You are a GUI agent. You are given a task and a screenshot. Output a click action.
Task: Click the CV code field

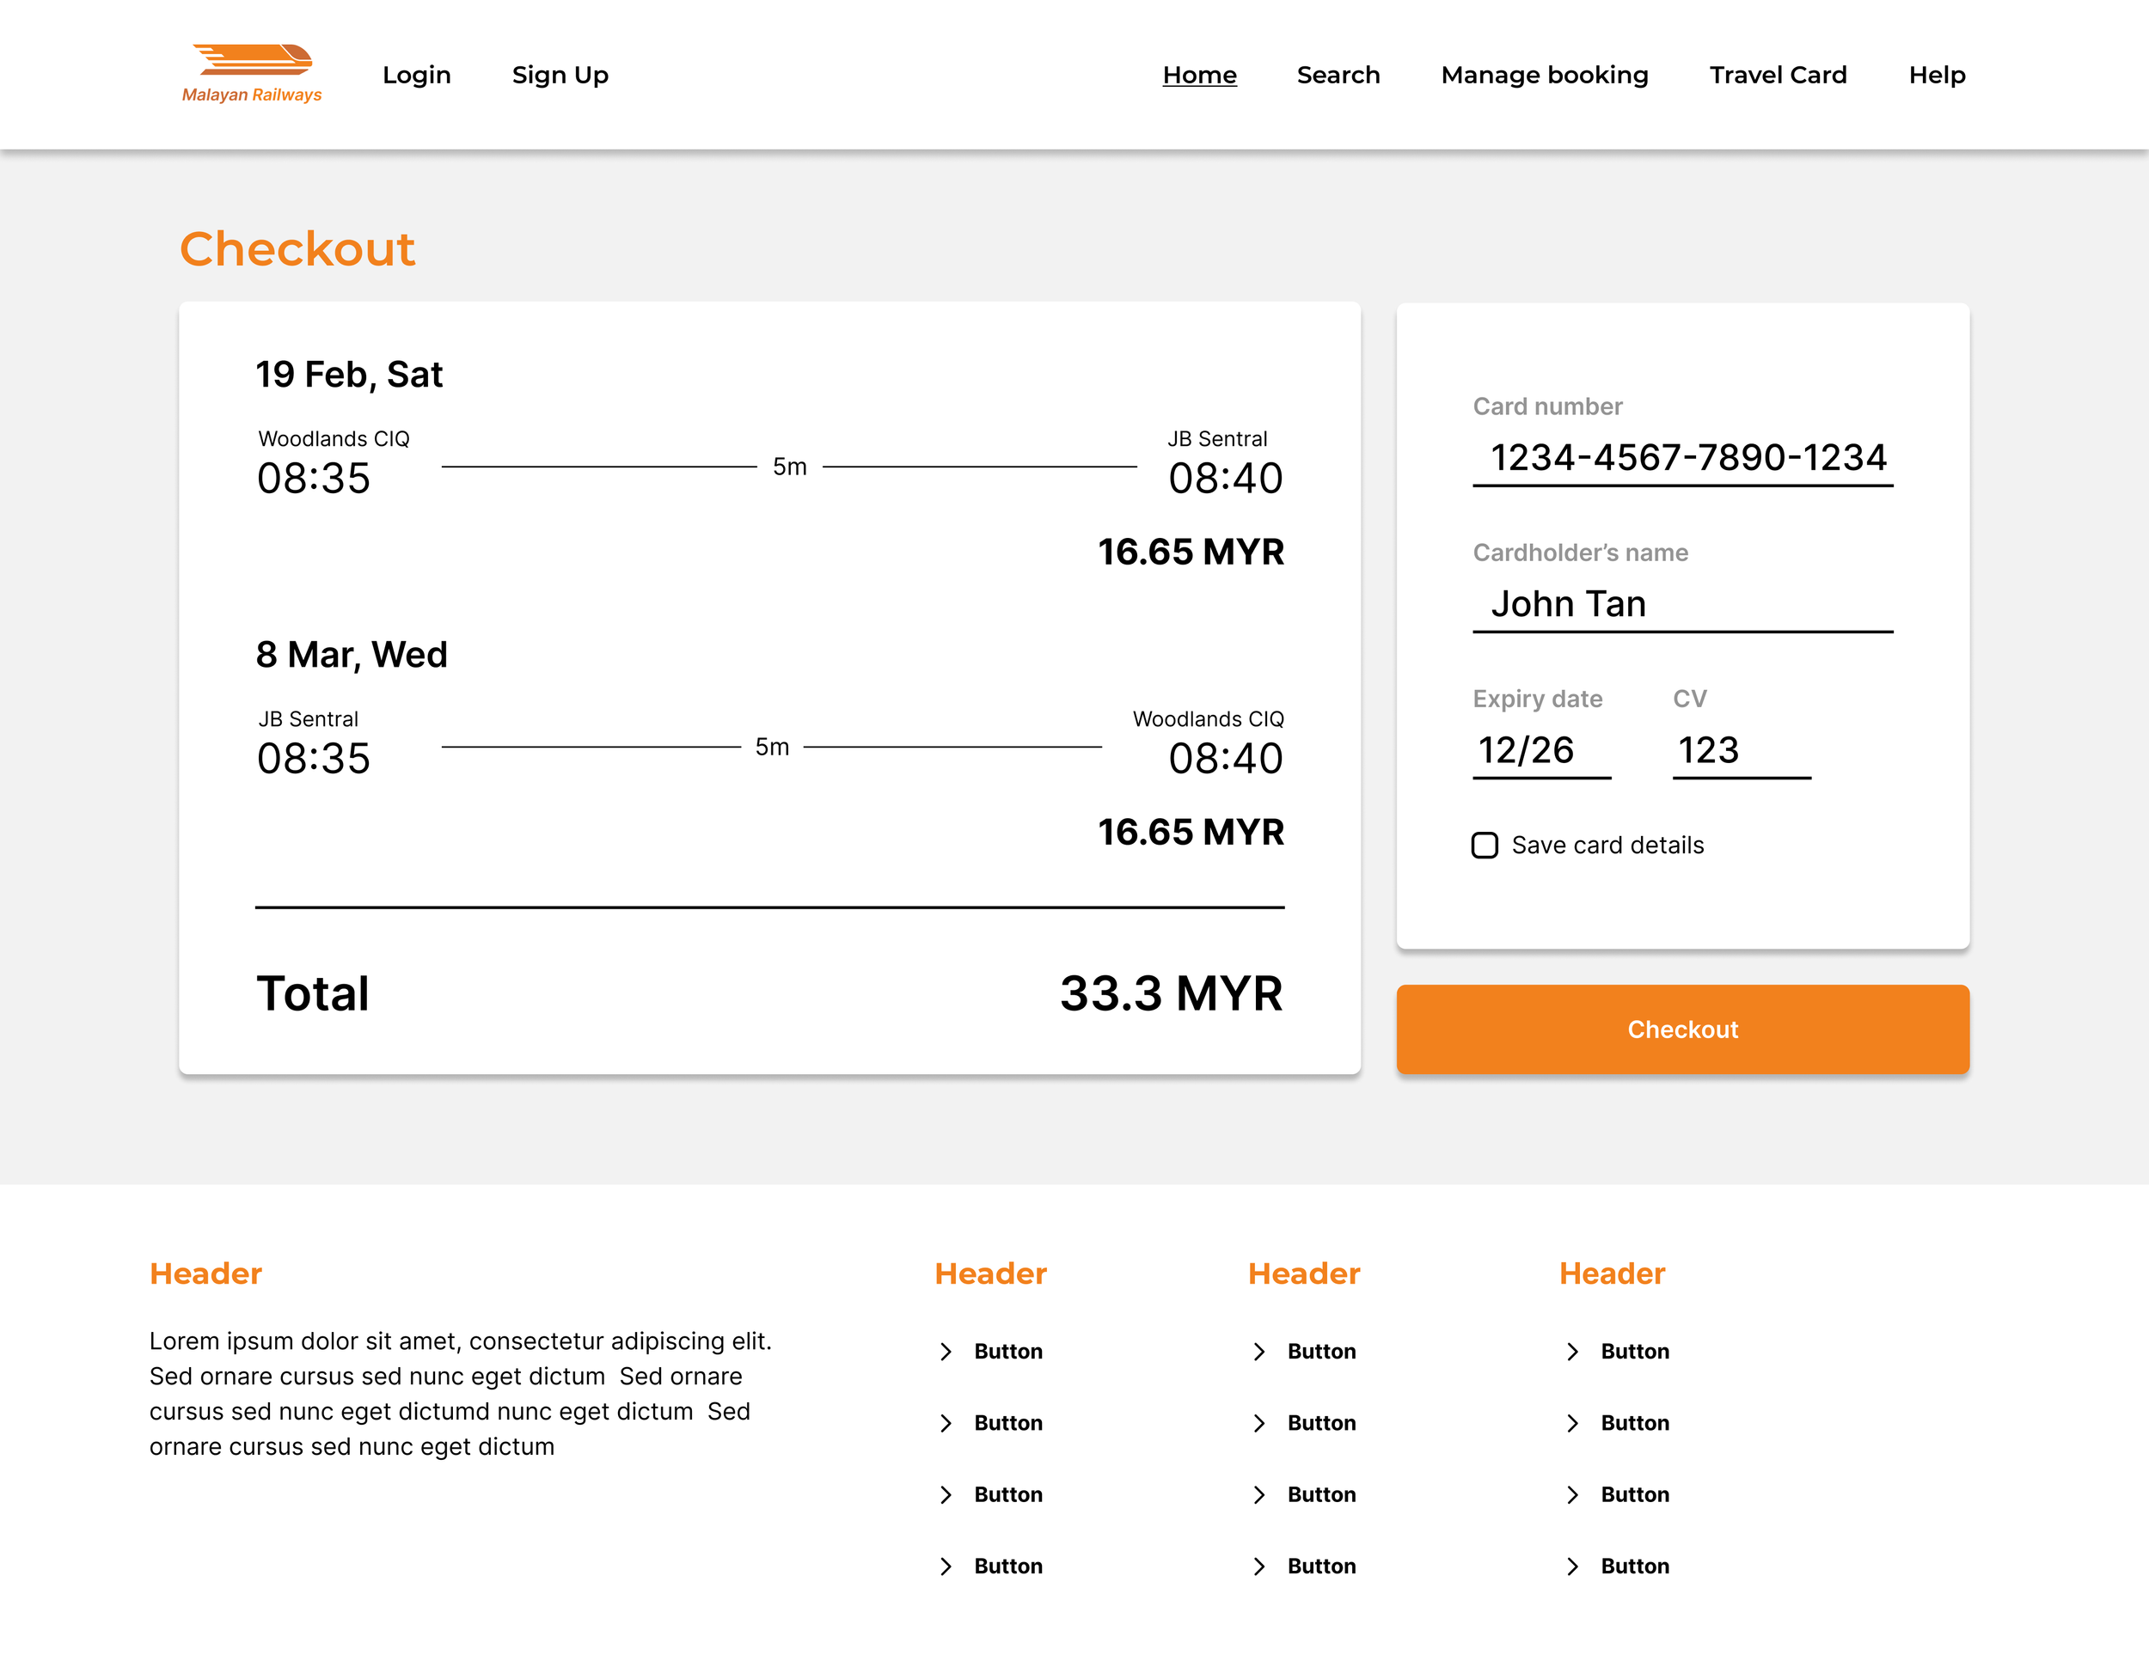1741,750
